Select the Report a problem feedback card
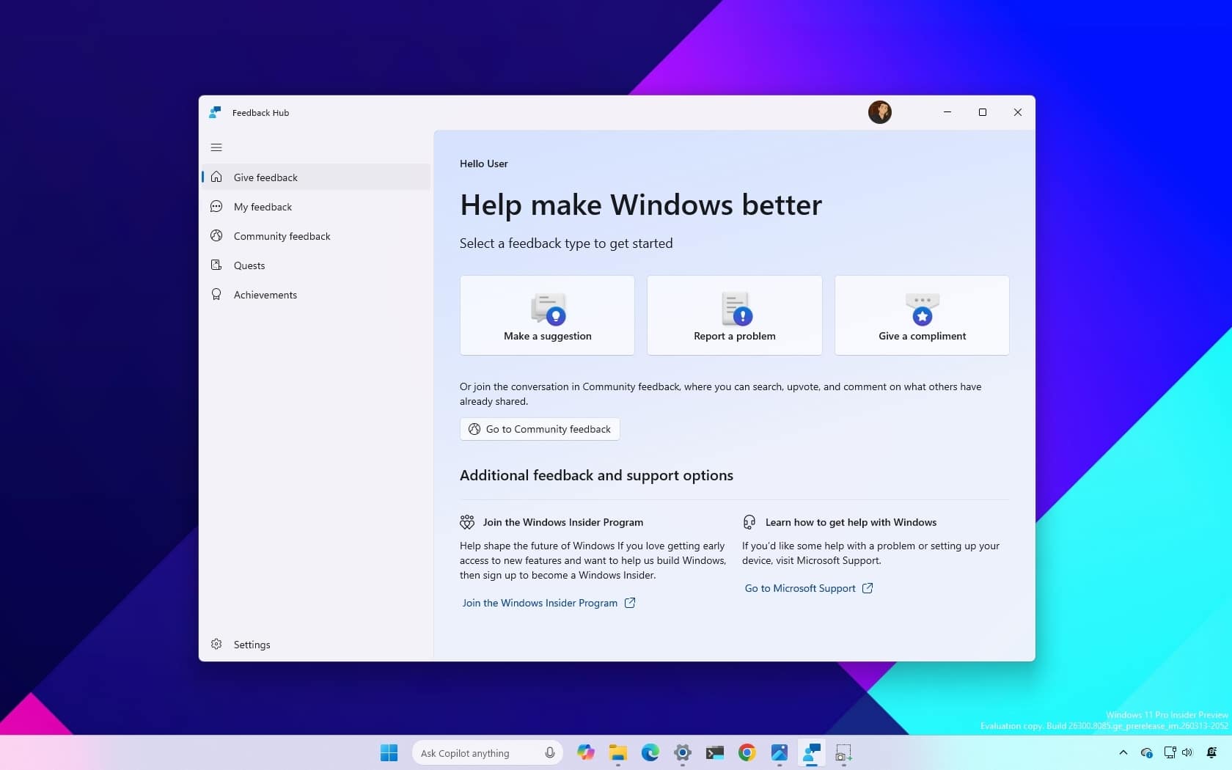Image resolution: width=1232 pixels, height=770 pixels. 734,315
